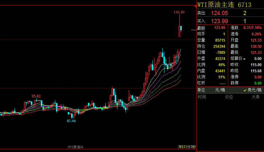Viewport: 264px width, 152px height.
Task: Click the 涨跌 value 8.31/7.18%
Action: [x=253, y=28]
